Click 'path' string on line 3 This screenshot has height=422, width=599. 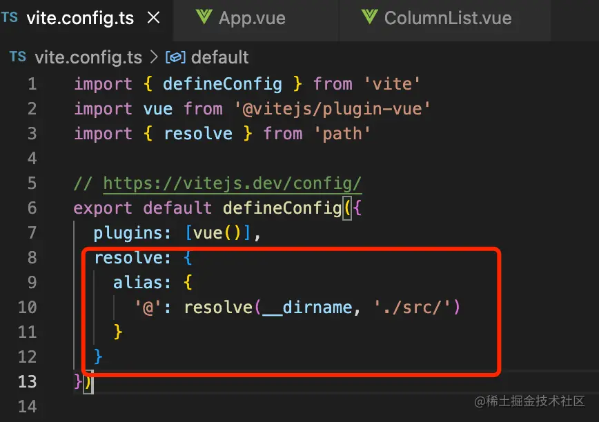coord(342,134)
